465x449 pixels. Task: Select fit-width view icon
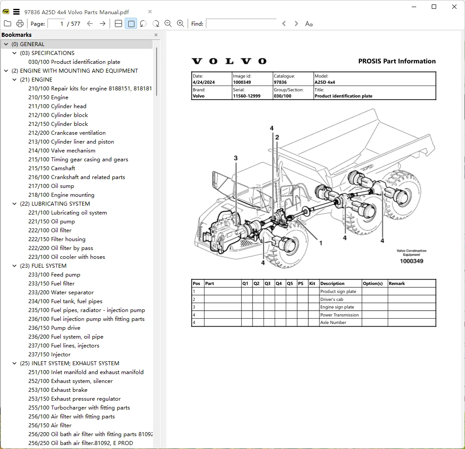[118, 23]
